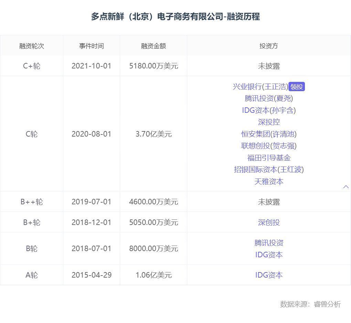The height and width of the screenshot is (323, 351).
Task: Click the 数据来源：睿兽分析 footer text
Action: click(310, 304)
